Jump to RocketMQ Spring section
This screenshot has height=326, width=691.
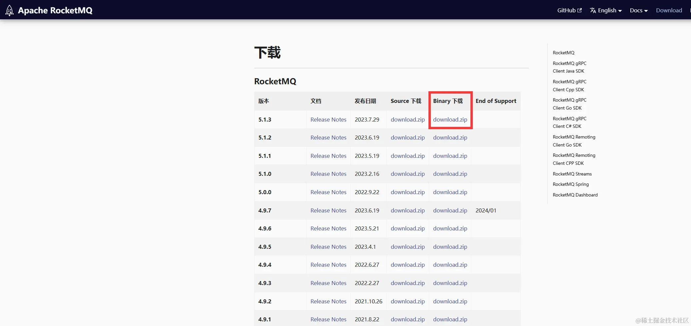click(x=571, y=184)
